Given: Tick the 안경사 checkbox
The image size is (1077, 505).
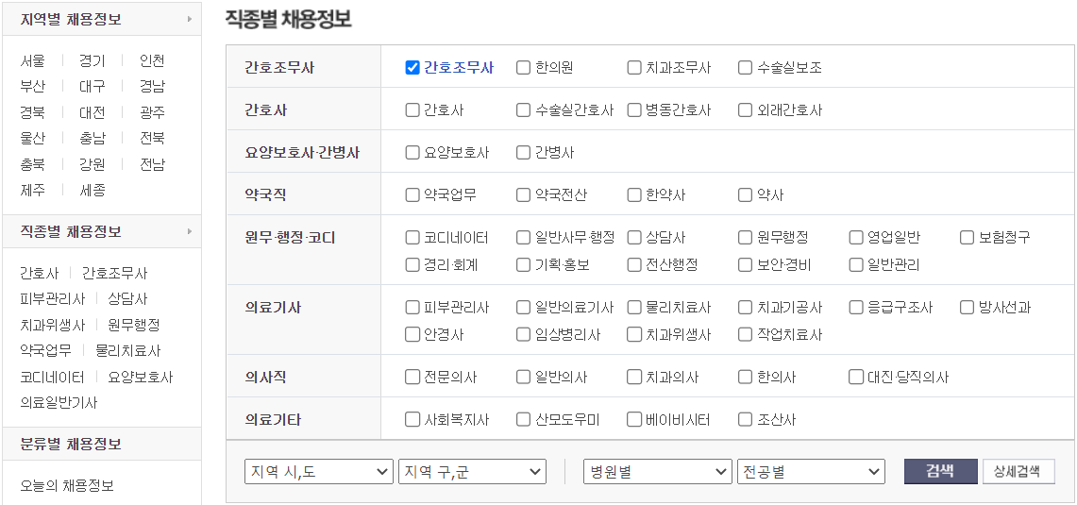Looking at the screenshot, I should point(412,334).
